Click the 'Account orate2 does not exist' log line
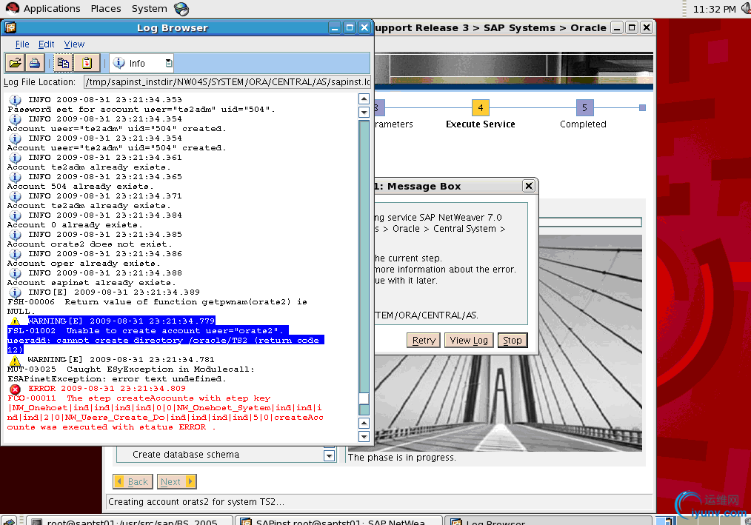The height and width of the screenshot is (525, 751). 90,244
